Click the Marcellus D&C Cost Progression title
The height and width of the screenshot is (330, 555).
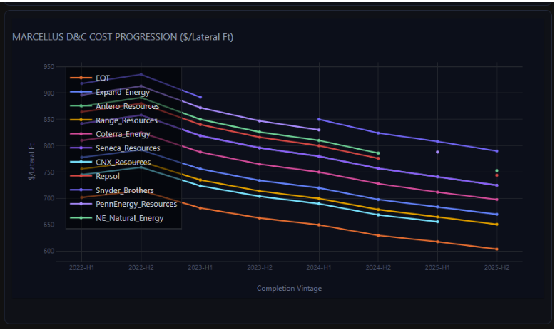point(123,37)
